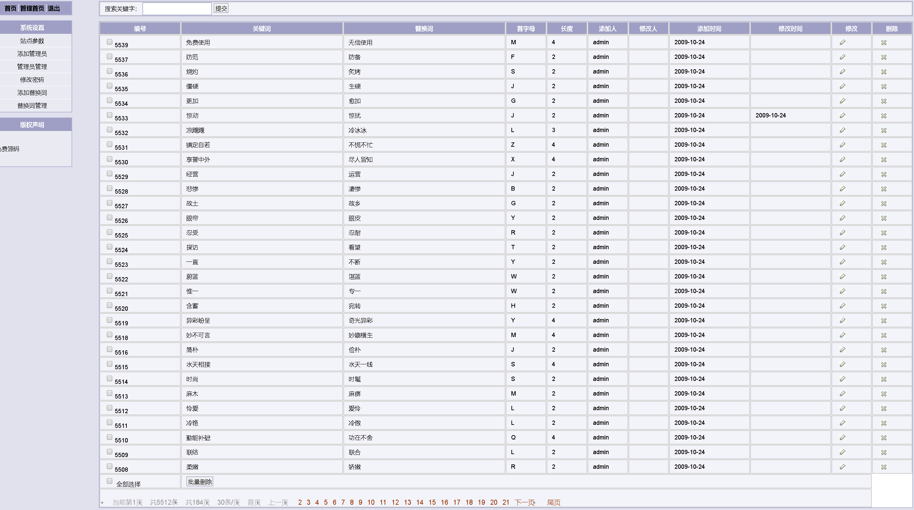Click the delete icon for row 5528

tap(883, 189)
